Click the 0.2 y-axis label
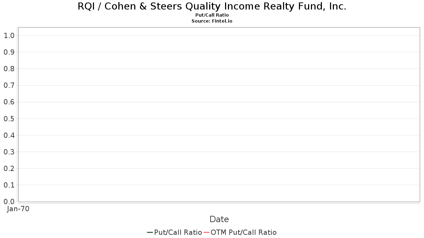The height and width of the screenshot is (238, 424). [9, 168]
